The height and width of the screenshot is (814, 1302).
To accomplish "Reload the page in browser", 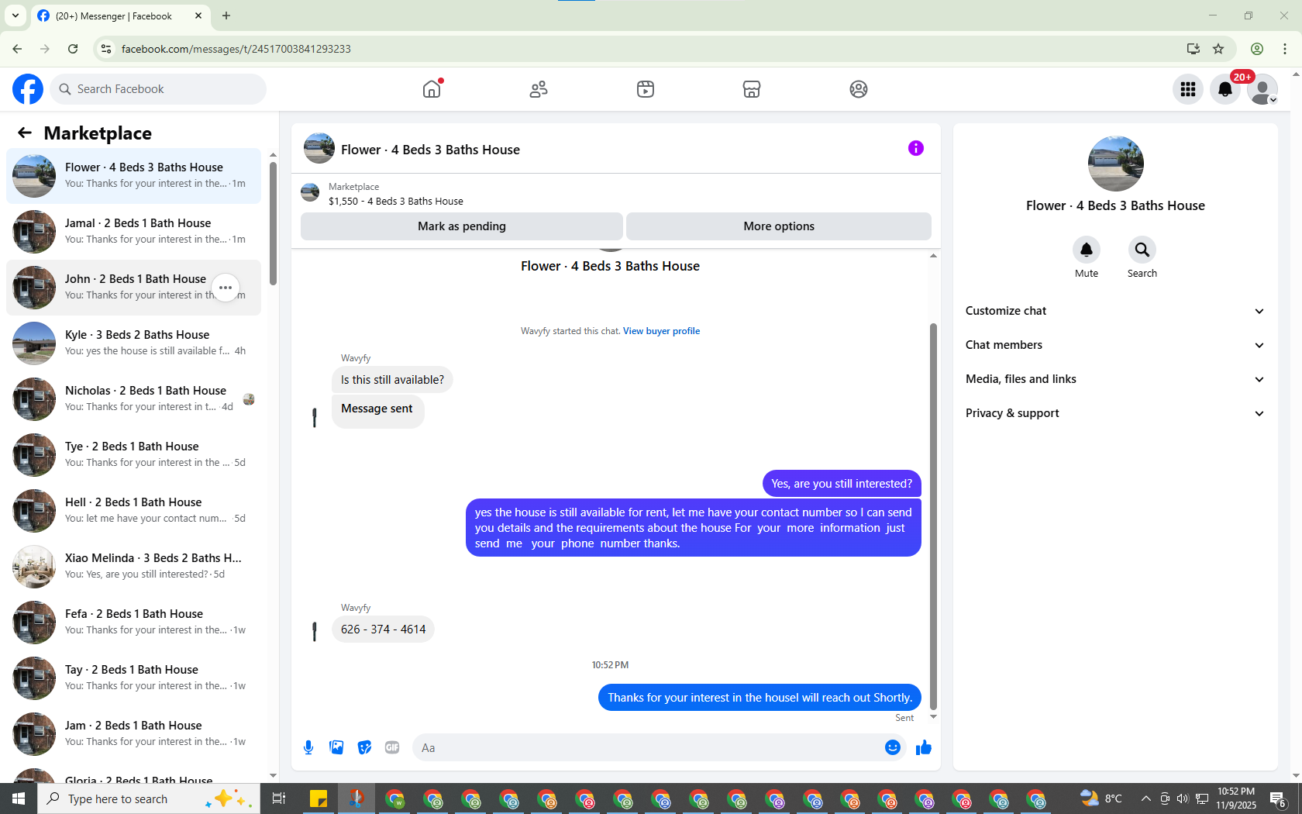I will (x=73, y=49).
